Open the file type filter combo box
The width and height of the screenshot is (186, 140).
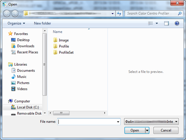click(x=151, y=122)
